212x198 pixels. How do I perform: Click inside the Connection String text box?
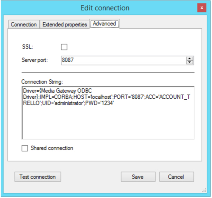coord(108,113)
